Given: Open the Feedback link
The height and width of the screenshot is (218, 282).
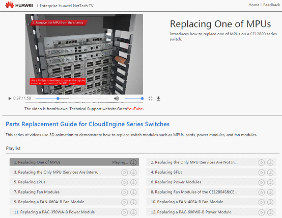Looking at the screenshot, I should [272, 5].
